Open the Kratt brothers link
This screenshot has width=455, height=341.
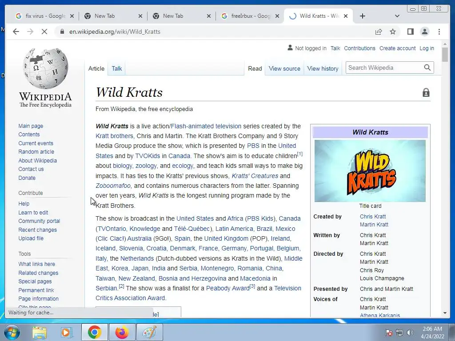pos(114,136)
